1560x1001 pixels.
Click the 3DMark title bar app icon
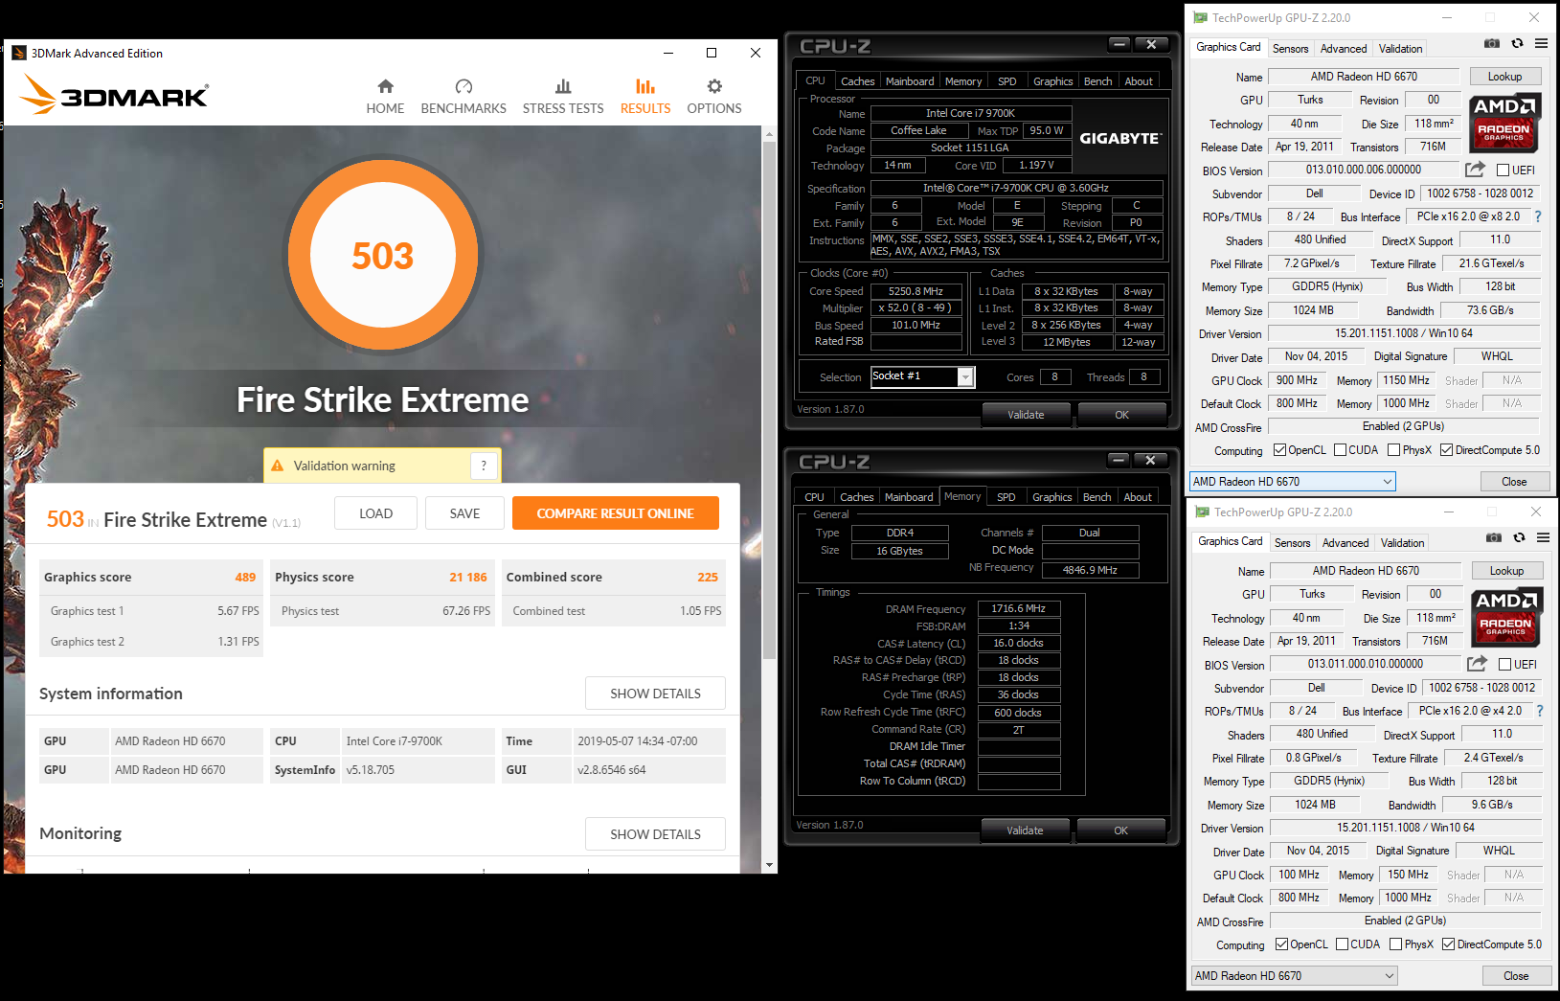click(x=19, y=53)
